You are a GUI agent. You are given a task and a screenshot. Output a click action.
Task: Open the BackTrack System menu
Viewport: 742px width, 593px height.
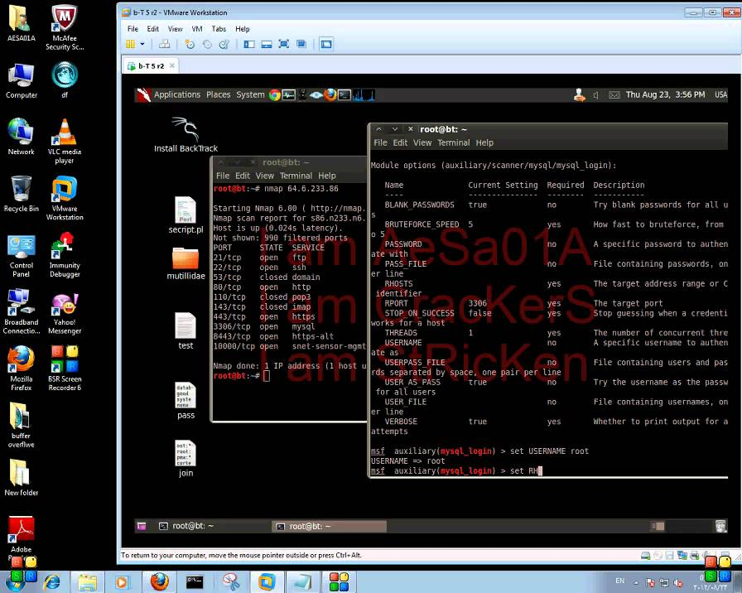click(250, 94)
